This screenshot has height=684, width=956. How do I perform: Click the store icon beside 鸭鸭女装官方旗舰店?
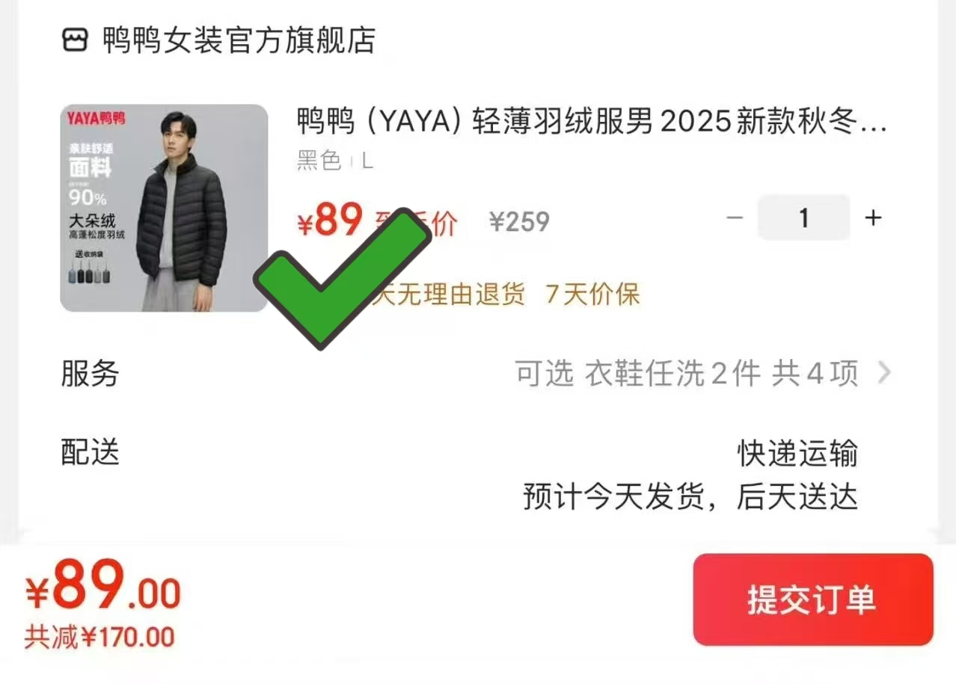[76, 40]
